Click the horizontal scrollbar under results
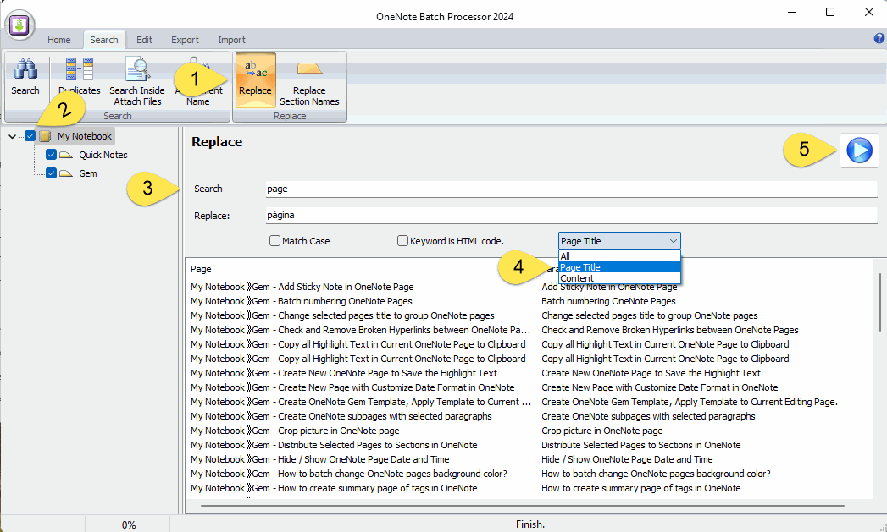This screenshot has width=887, height=532. [522, 506]
